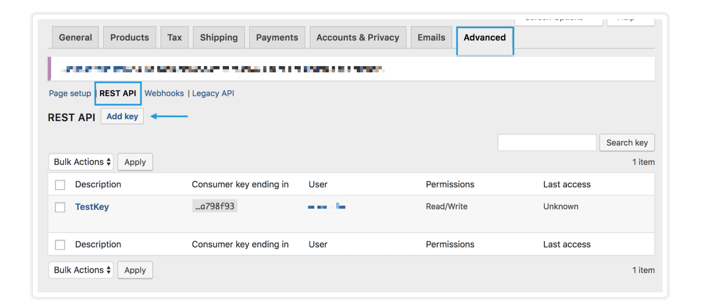Tick the select-all checkbox in table header
The height and width of the screenshot is (302, 701).
[x=60, y=185]
